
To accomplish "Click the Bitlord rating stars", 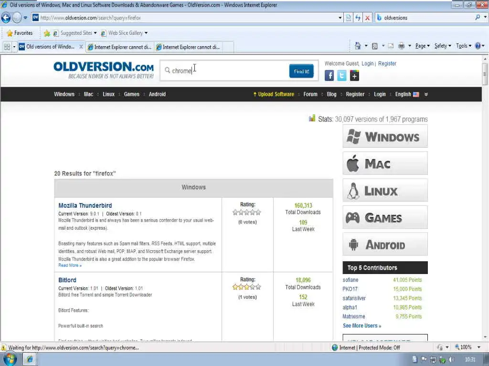I will point(247,287).
